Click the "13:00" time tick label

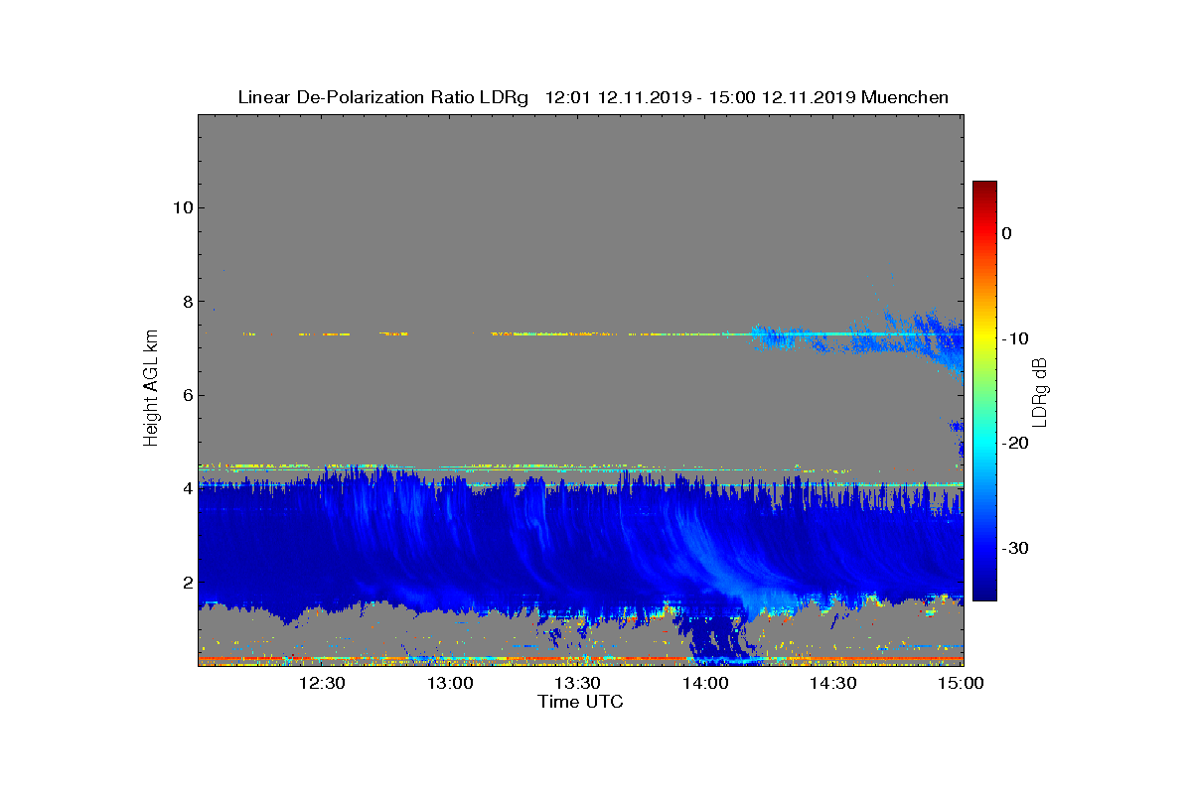click(450, 684)
